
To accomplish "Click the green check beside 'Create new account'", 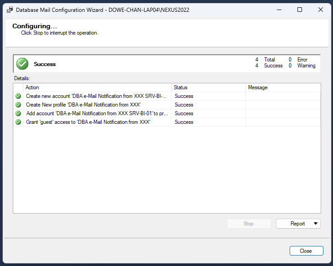I will 18,96.
